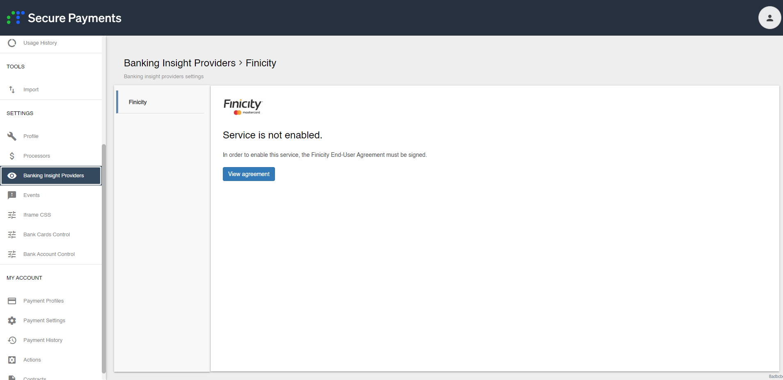Select Banking Insight Providers menu item
Screen dimensions: 783x380
pyautogui.click(x=51, y=176)
